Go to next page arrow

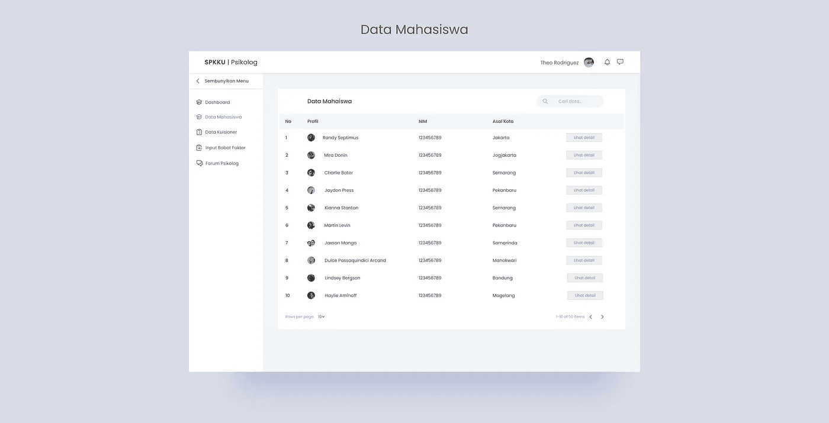(602, 317)
